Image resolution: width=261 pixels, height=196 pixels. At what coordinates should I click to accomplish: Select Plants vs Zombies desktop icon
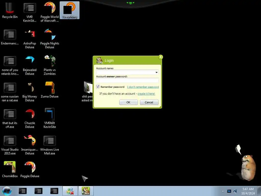tap(50, 65)
